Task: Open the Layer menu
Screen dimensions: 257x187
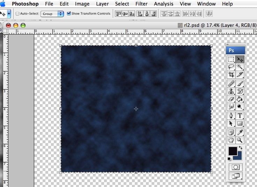Action: 102,4
